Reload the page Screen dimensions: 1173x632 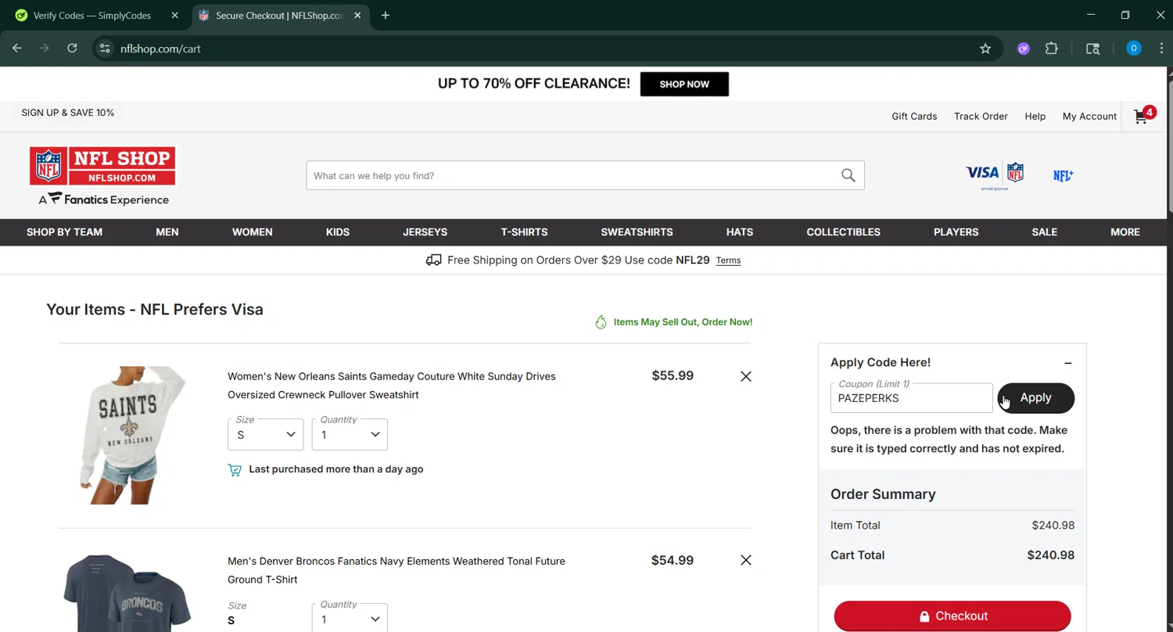click(72, 48)
